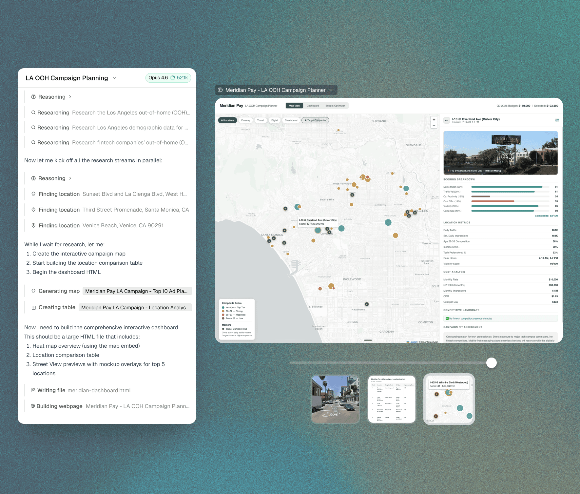Toggle the Digital location filter
The height and width of the screenshot is (494, 580).
pos(274,120)
